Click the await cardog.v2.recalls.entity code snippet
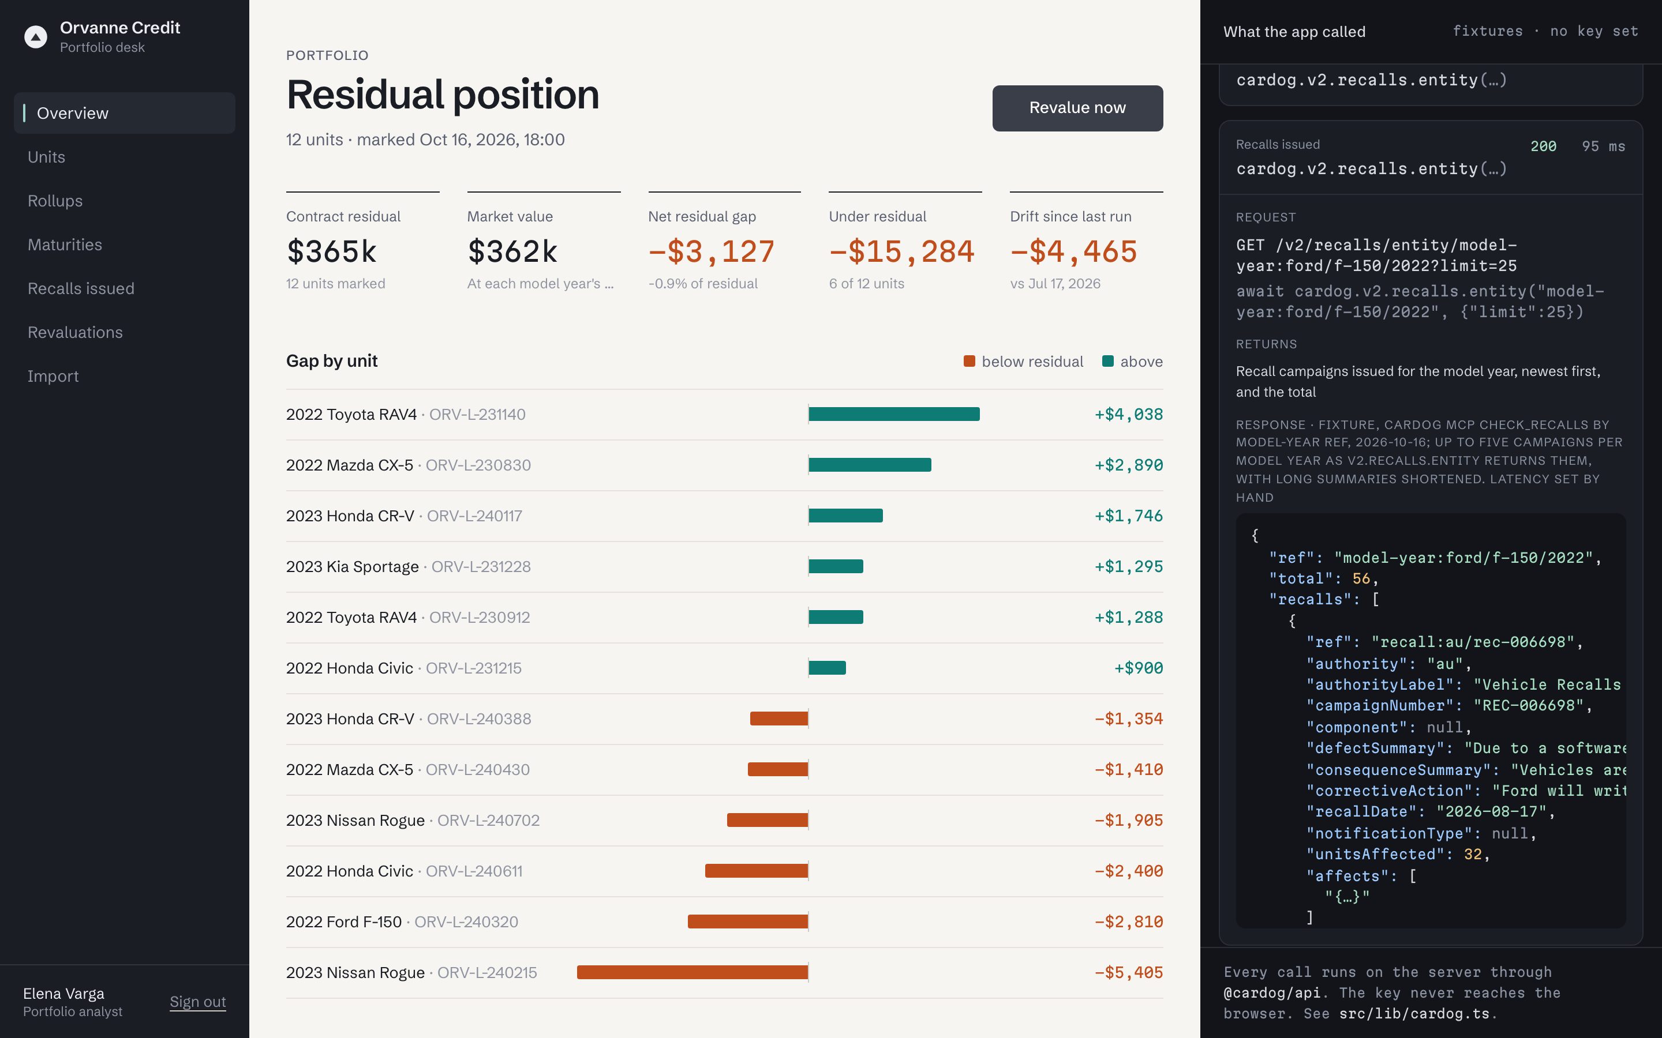This screenshot has height=1038, width=1662. [x=1420, y=302]
